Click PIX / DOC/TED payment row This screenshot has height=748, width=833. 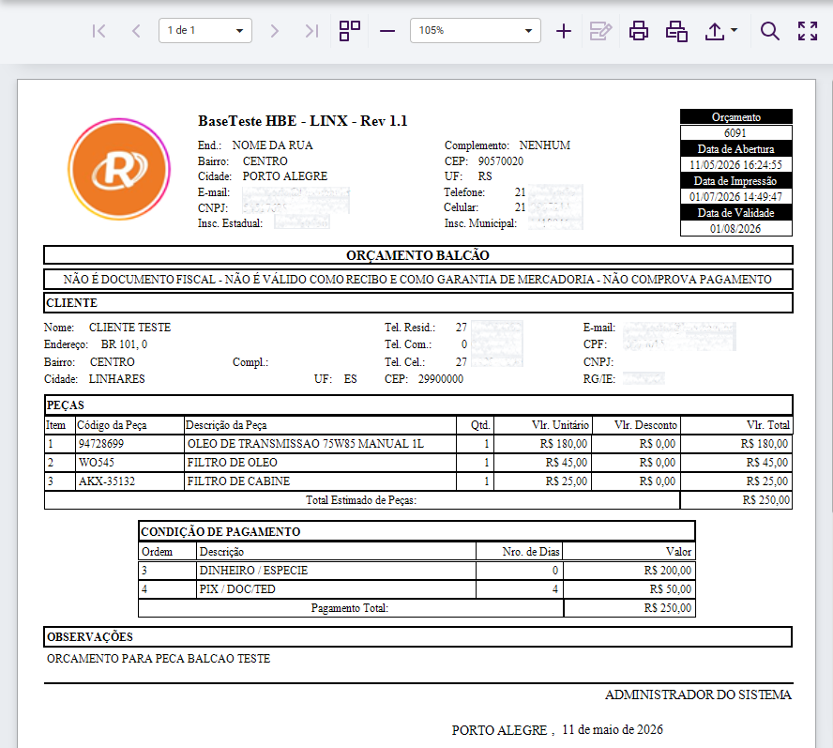coord(416,589)
